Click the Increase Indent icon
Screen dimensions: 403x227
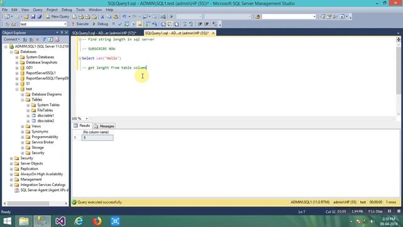point(207,24)
